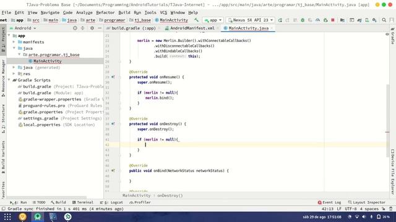
Task: Click the Sync Project with Gradle icon
Action: (359, 20)
